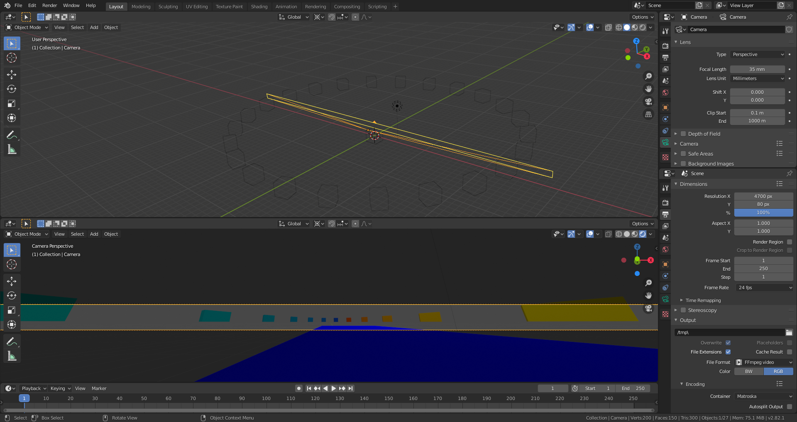Activate the Annotate tool
Image resolution: width=797 pixels, height=422 pixels.
pyautogui.click(x=12, y=134)
